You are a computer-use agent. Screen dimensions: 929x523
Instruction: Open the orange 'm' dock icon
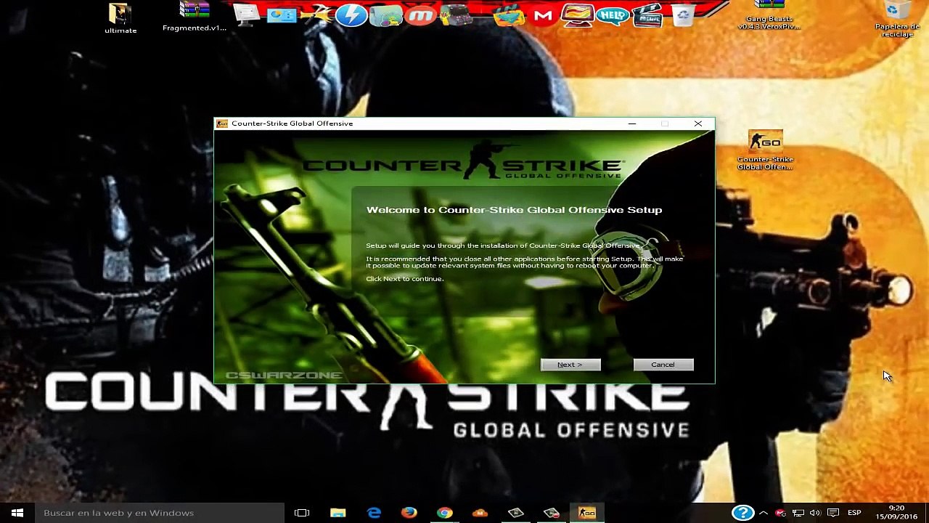421,16
